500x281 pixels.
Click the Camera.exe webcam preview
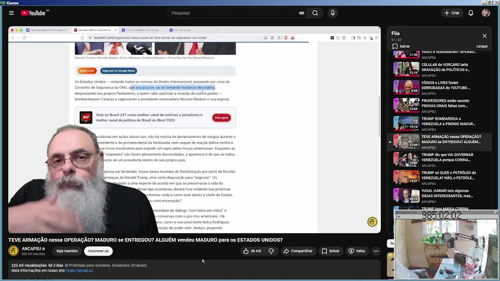tap(446, 248)
